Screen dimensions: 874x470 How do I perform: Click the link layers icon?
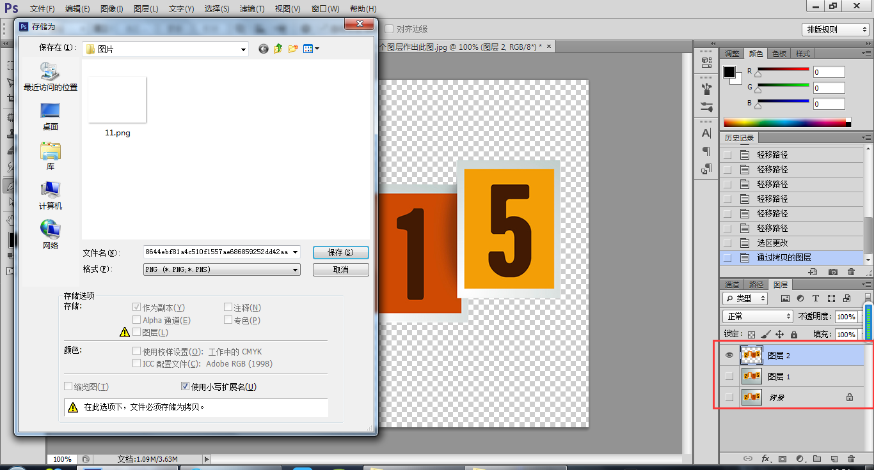click(x=747, y=459)
